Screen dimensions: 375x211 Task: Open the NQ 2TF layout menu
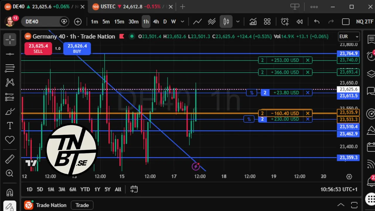(365, 21)
